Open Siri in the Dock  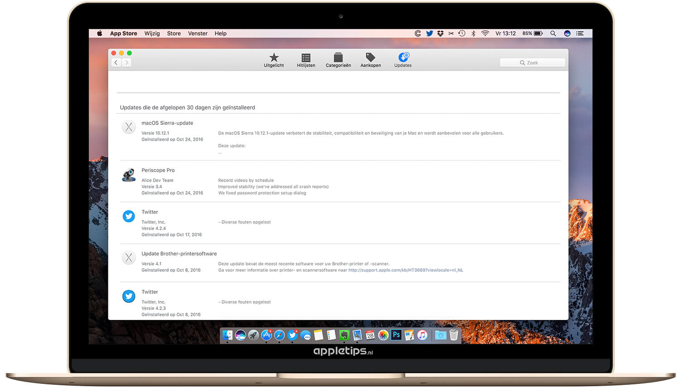coord(240,335)
